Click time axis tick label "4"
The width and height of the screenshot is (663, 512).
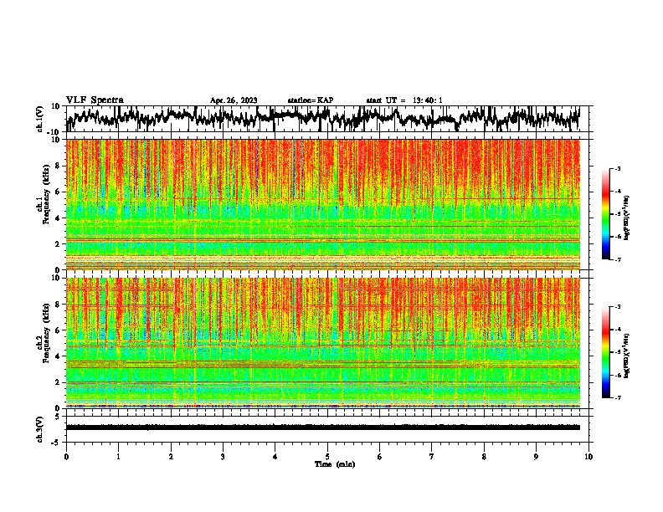[275, 457]
